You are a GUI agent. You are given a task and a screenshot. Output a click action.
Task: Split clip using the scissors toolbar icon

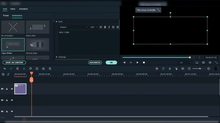[x=24, y=69]
